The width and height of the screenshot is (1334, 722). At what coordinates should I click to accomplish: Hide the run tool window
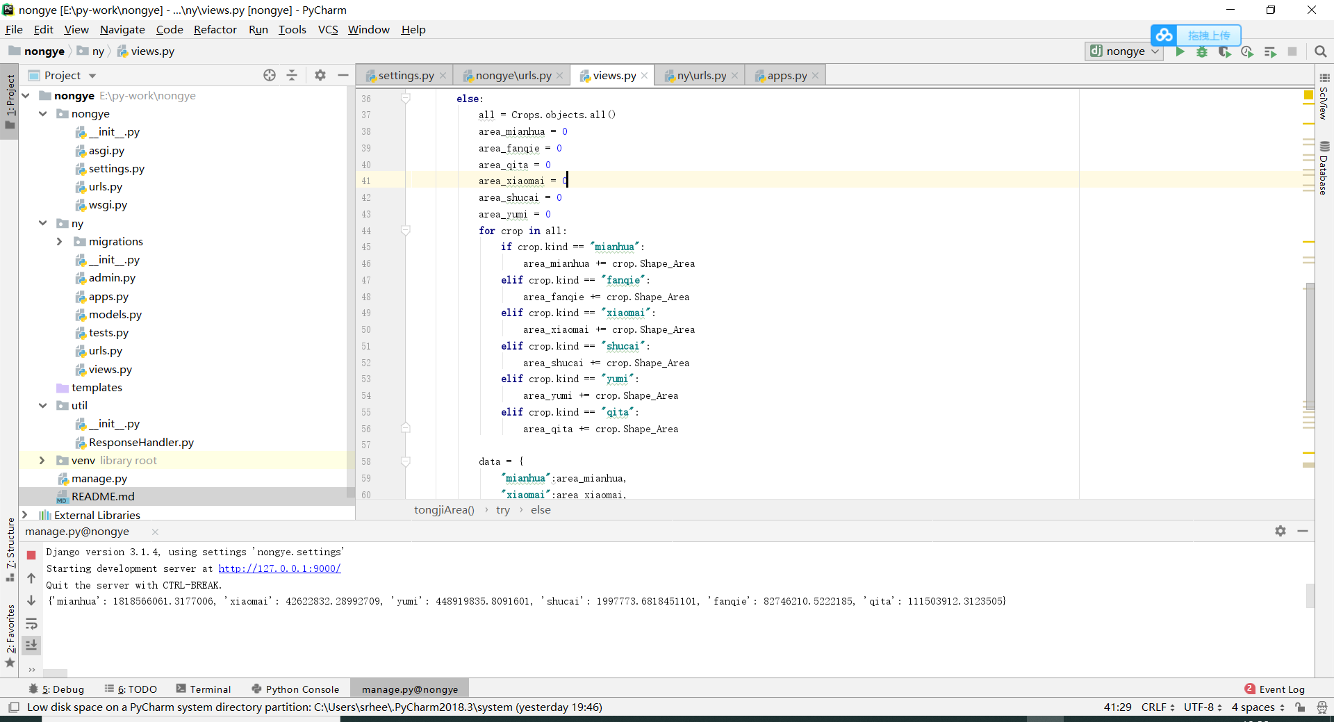1303,531
